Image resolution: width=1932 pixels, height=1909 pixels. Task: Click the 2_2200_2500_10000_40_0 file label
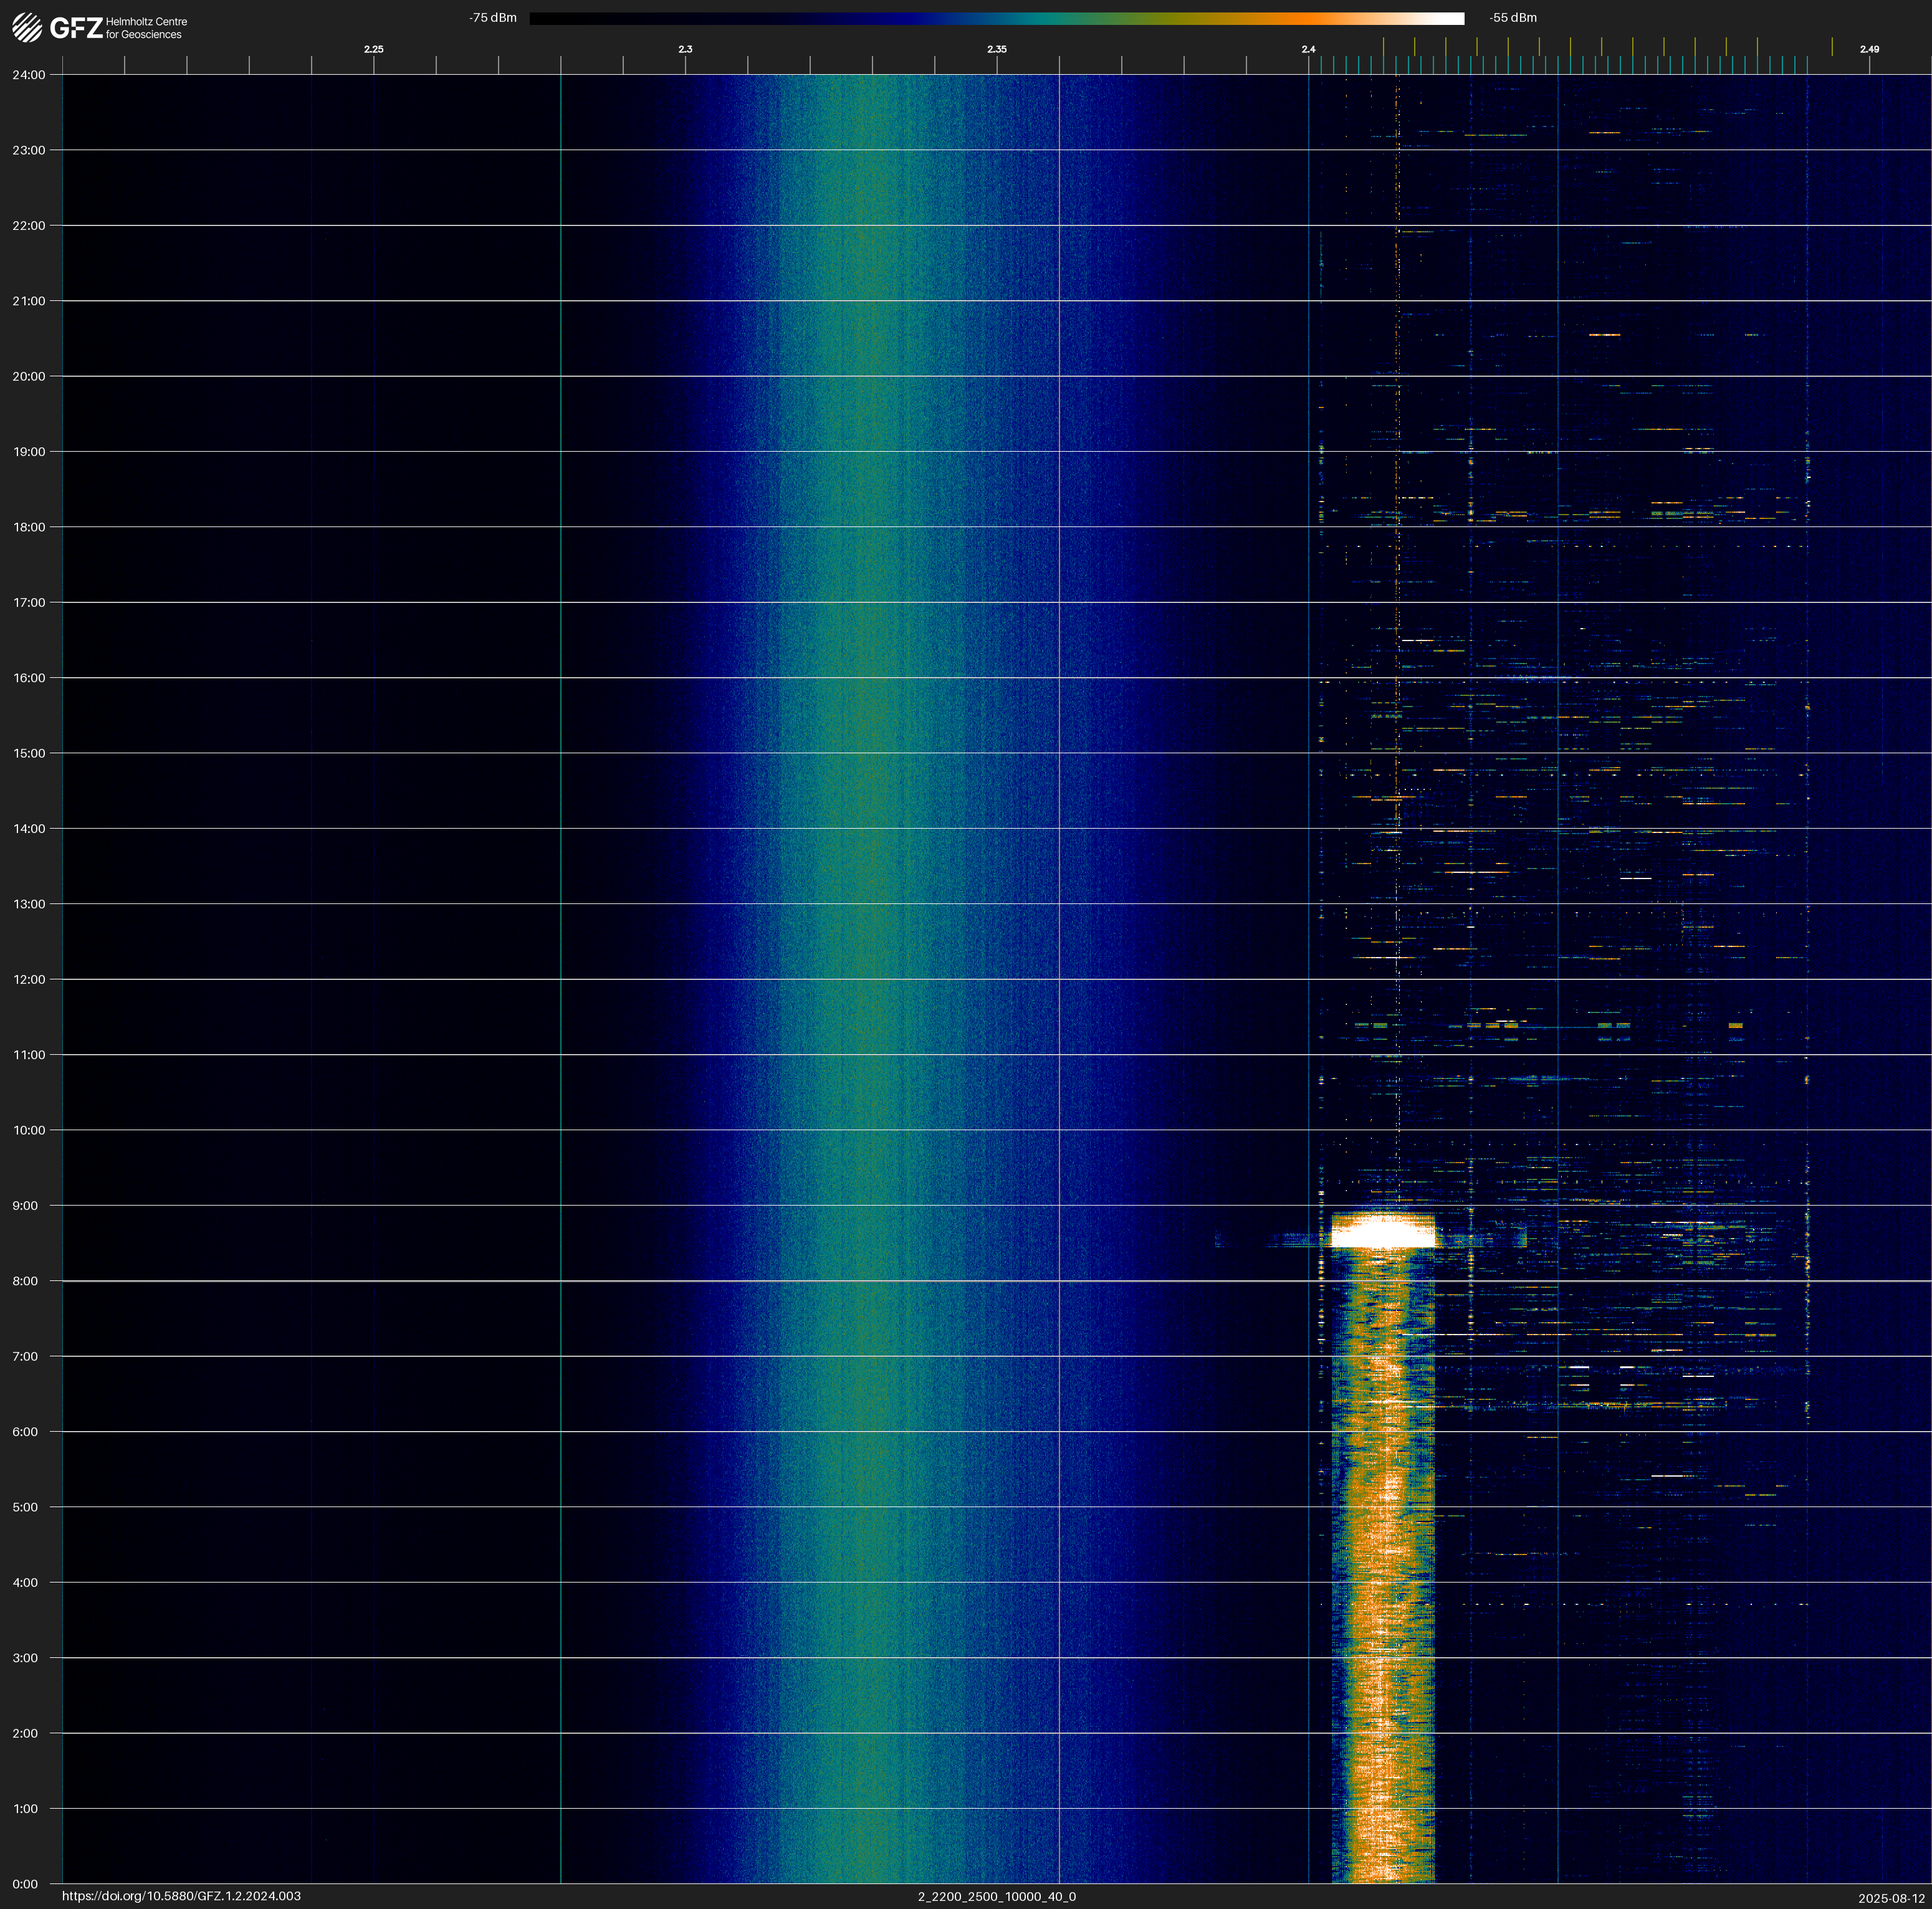[996, 1896]
